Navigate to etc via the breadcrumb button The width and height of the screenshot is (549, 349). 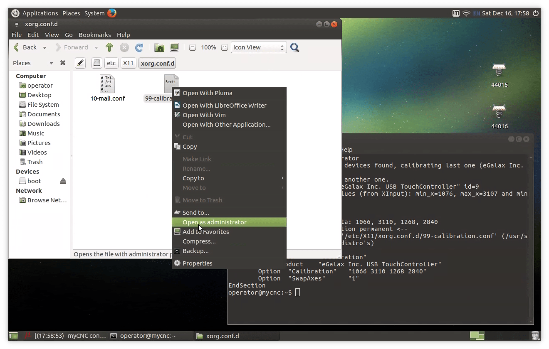(111, 63)
